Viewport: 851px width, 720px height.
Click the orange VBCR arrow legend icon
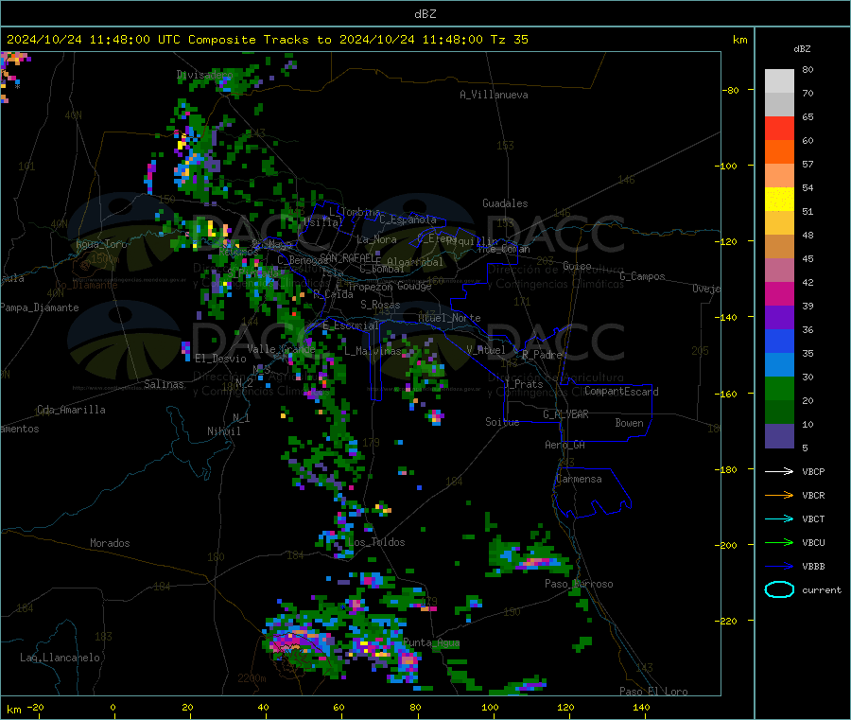click(779, 495)
